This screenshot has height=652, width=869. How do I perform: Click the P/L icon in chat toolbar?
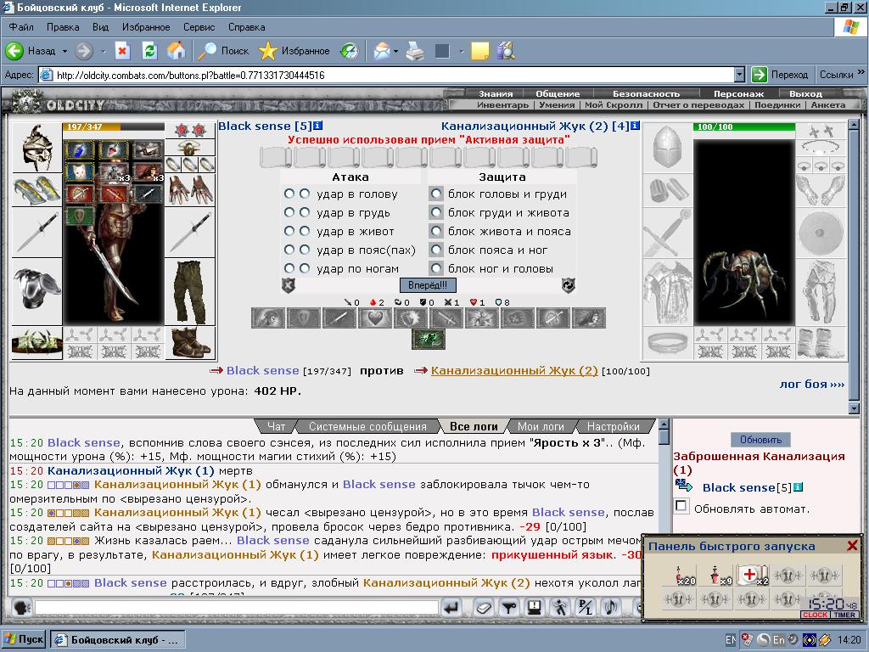(586, 608)
